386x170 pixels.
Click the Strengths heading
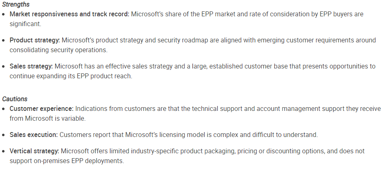(15, 4)
